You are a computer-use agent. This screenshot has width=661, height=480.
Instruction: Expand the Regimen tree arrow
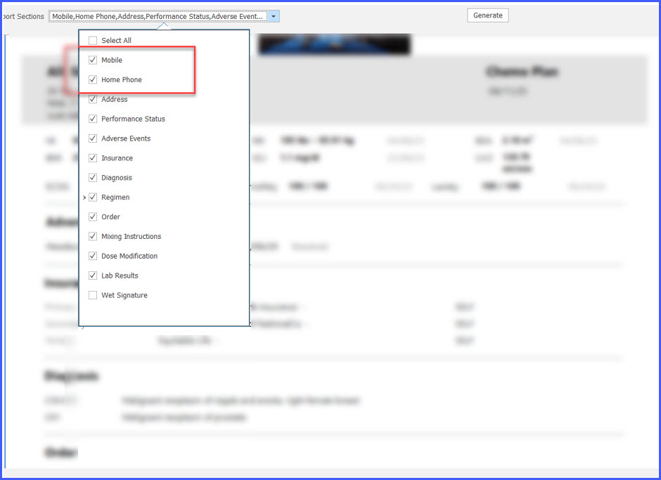[84, 197]
